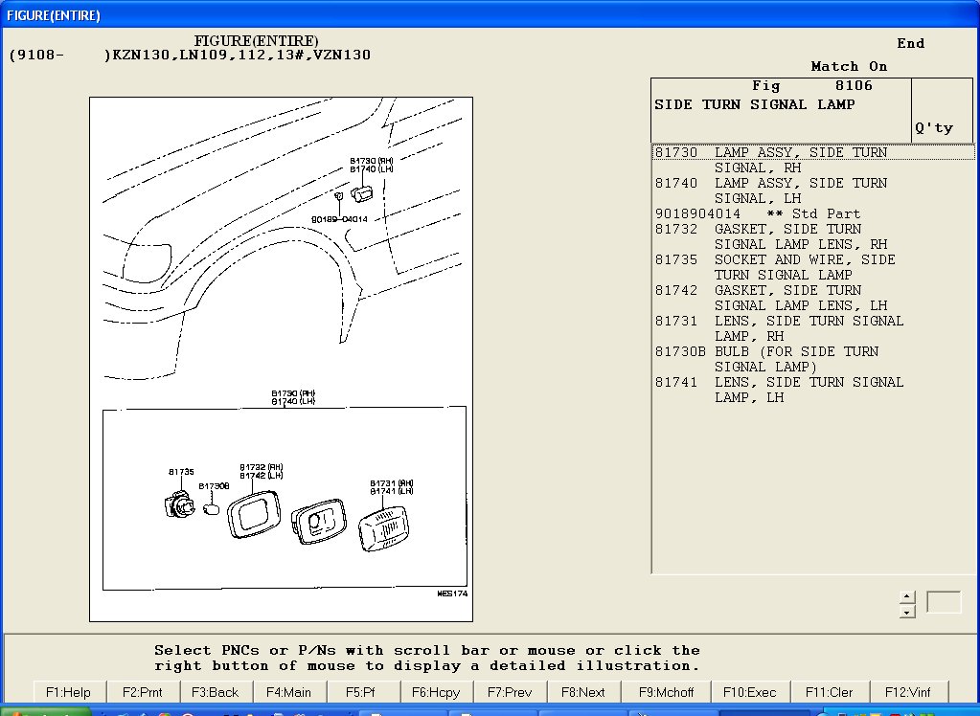Click the small bulb drawing labeled 81730B

pos(212,509)
